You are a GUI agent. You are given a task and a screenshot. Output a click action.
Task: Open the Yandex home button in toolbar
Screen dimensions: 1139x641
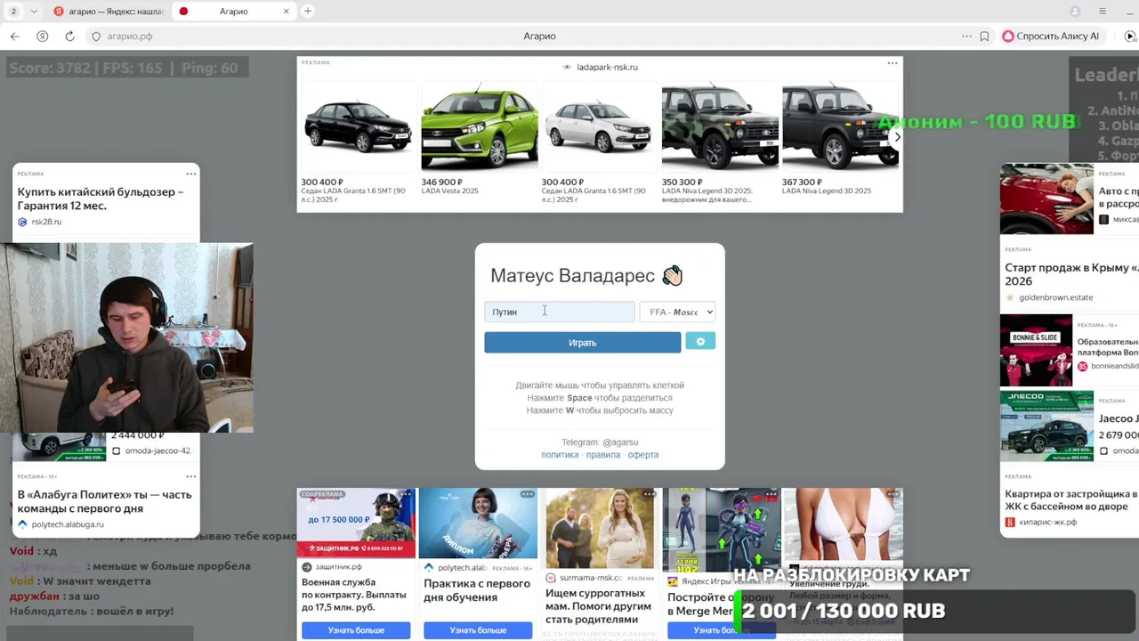click(x=42, y=37)
